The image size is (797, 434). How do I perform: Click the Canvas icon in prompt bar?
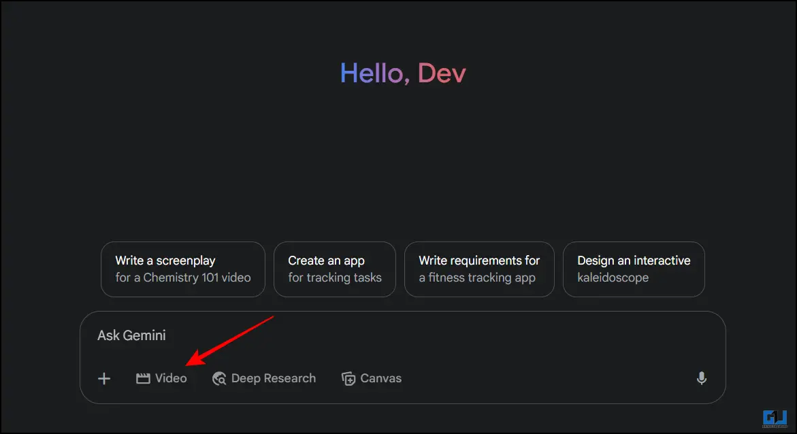[348, 379]
